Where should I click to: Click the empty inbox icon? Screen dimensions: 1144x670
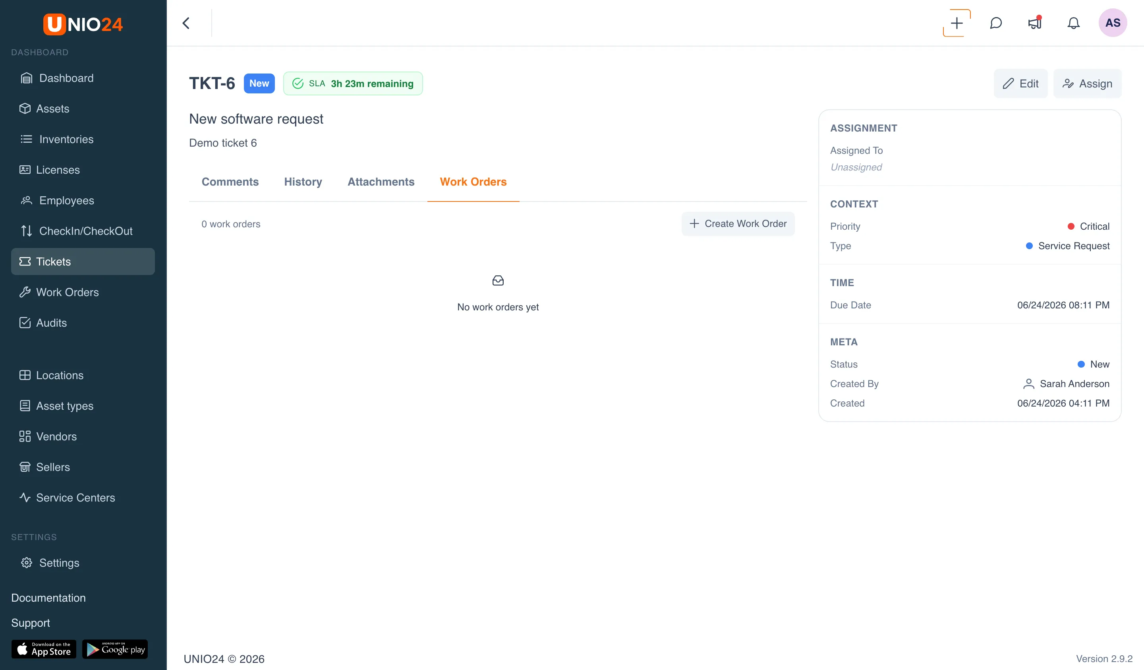[x=498, y=281]
